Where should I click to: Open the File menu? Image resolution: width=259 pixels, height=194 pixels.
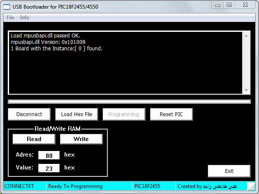[x=10, y=18]
